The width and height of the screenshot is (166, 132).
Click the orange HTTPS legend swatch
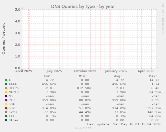pos(6,88)
